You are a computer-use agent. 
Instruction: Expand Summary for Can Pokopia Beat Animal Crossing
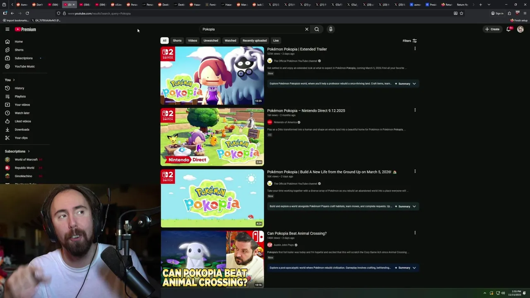pyautogui.click(x=405, y=268)
